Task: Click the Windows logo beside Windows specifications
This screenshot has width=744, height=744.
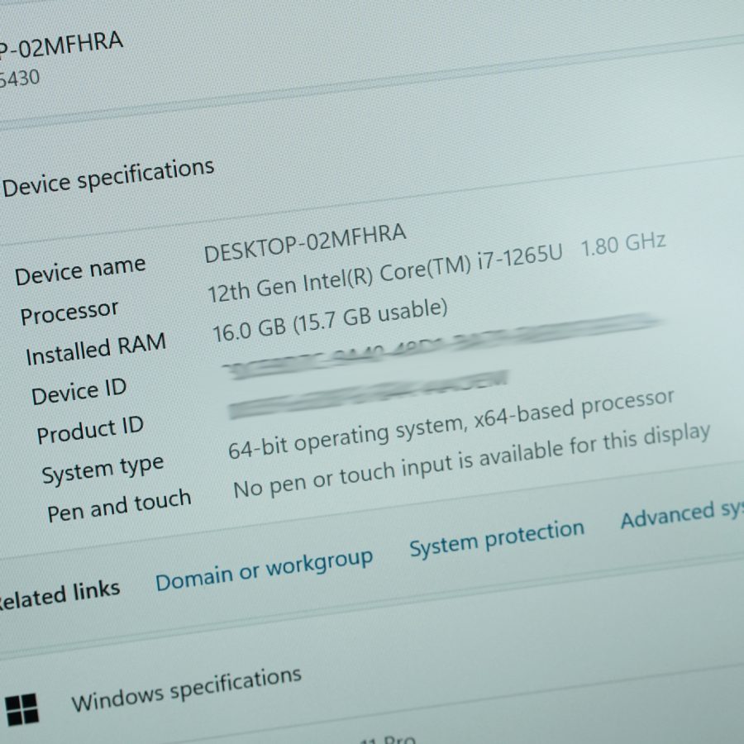Action: coord(21,709)
